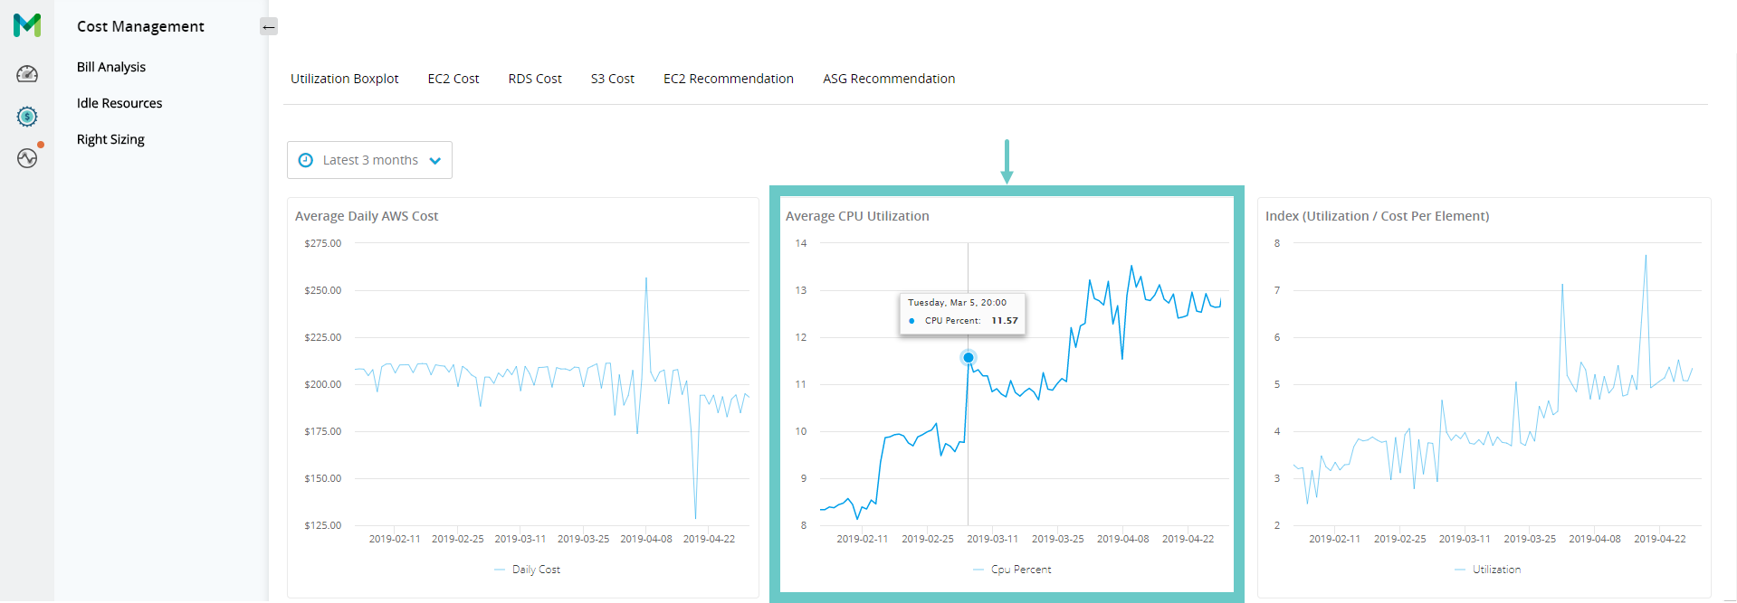Toggle the Utilization legend series
This screenshot has width=1737, height=603.
click(x=1487, y=570)
